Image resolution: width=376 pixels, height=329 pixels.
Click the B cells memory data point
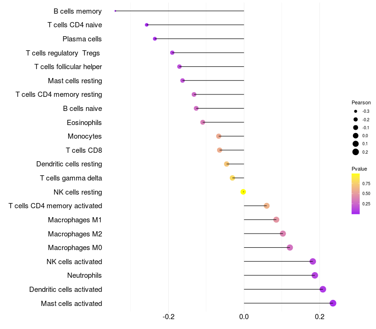tap(115, 11)
